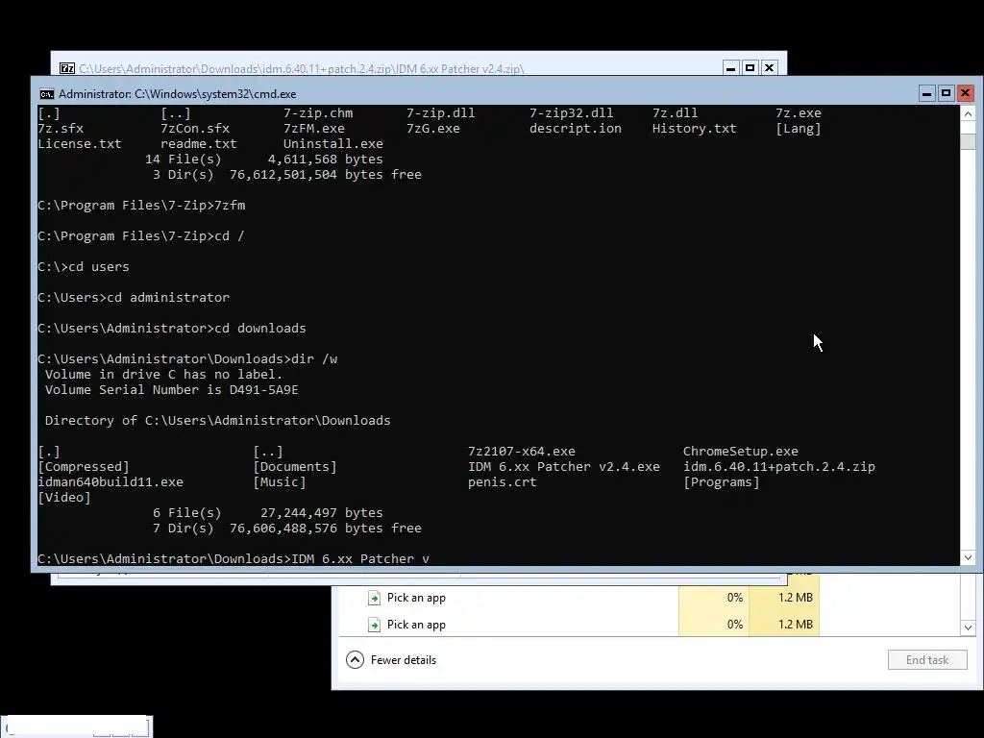
Task: Click the current prompt line typing 'IDM 6.xx Patcher v'
Action: 234,558
